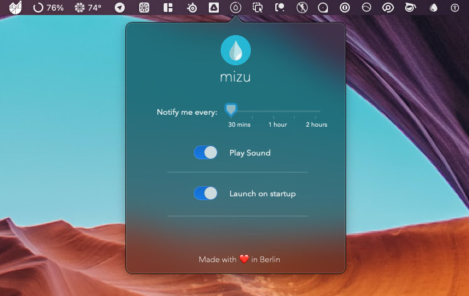The image size is (469, 296).
Task: Click the "1 hour" slider label
Action: [x=278, y=125]
